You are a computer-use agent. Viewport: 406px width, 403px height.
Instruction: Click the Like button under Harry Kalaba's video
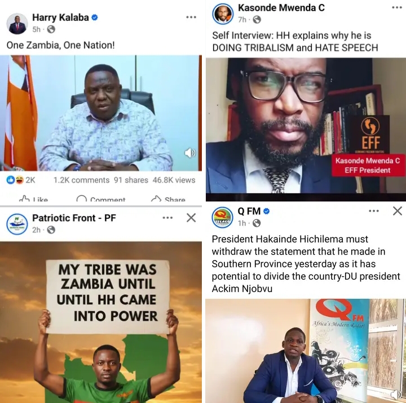[34, 199]
